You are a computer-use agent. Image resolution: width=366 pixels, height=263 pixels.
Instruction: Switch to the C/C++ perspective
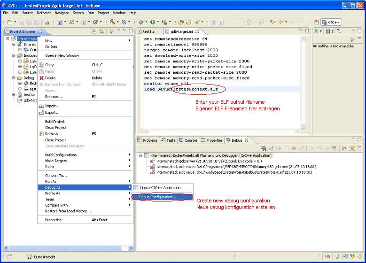tap(331, 22)
